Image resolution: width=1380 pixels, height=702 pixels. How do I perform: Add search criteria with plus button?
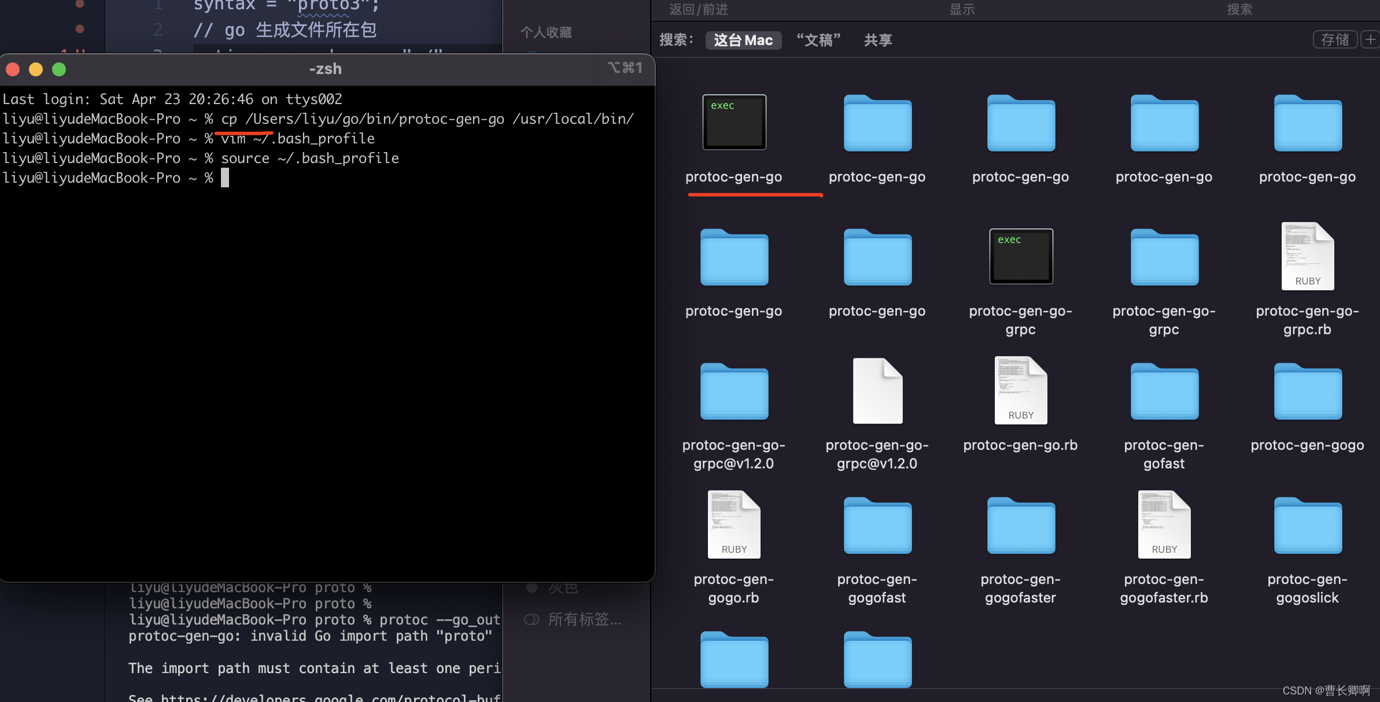1370,39
